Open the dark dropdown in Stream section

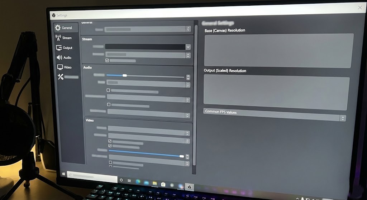pos(148,47)
